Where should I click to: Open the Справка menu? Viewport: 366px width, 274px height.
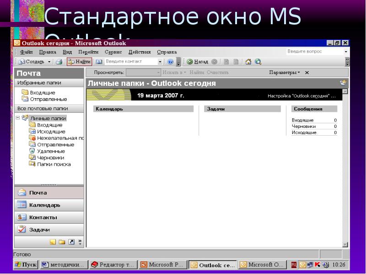167,52
